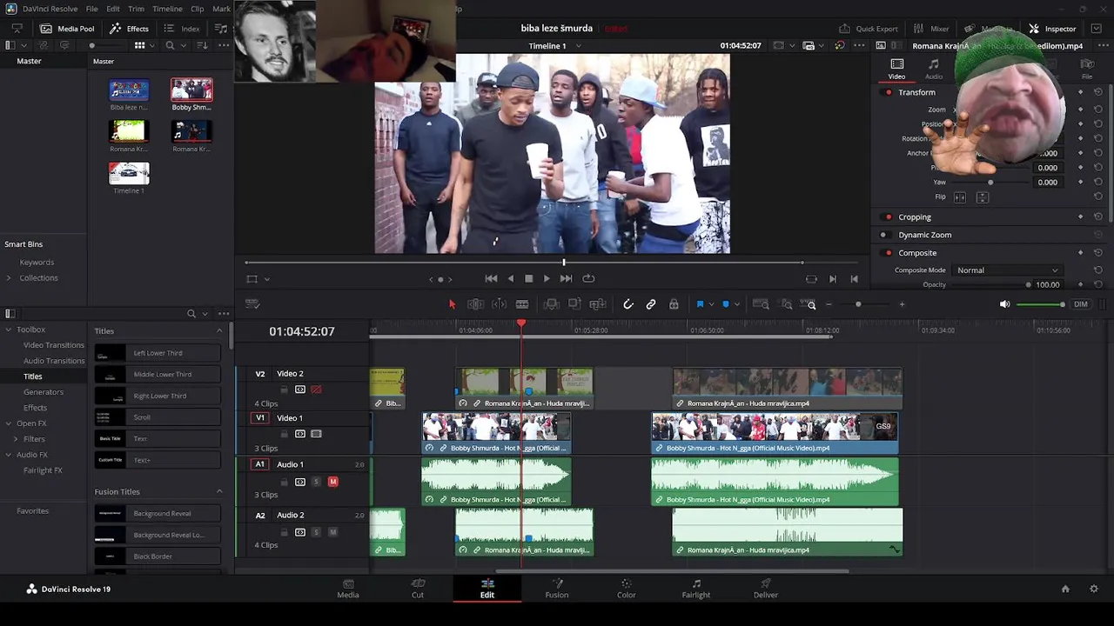Open Project Settings gear icon
The width and height of the screenshot is (1114, 626).
tap(1094, 589)
